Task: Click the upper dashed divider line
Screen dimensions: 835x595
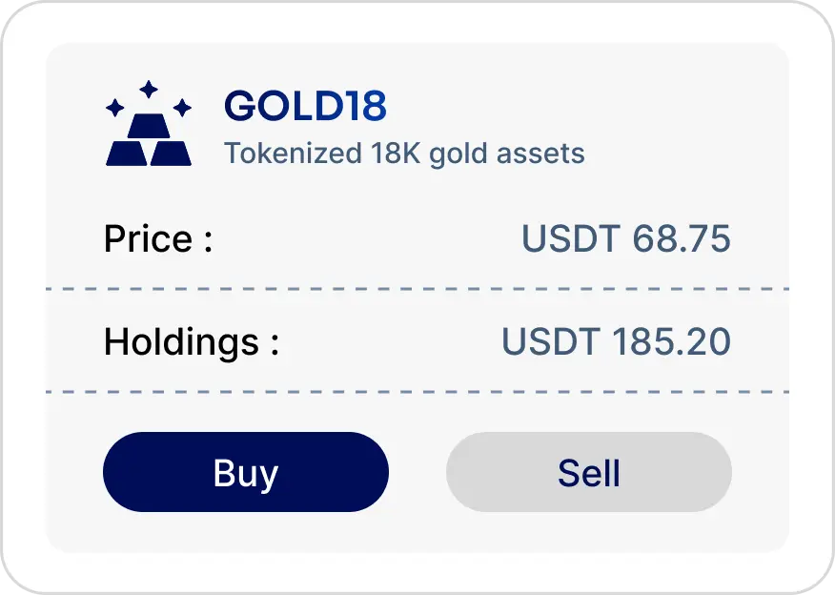Action: 417,286
